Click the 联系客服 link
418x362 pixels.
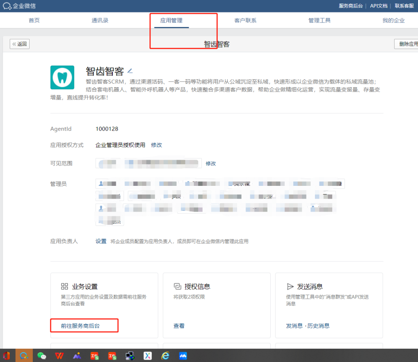pos(404,6)
